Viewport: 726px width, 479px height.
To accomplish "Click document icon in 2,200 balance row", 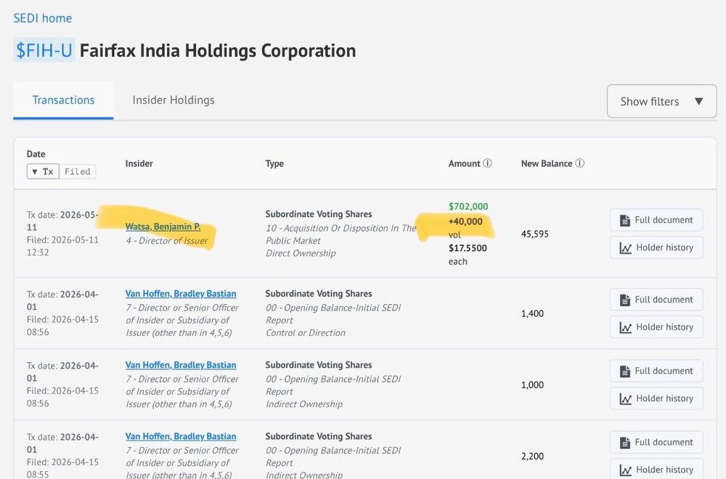I will (x=625, y=443).
